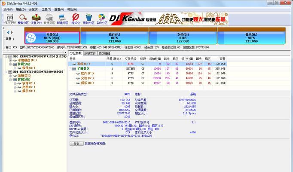Click the HD1 HGST disk icon in tree

coord(10,72)
